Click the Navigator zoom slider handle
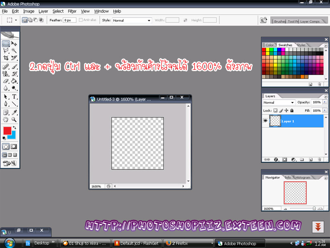330x248 pixels. click(314, 208)
